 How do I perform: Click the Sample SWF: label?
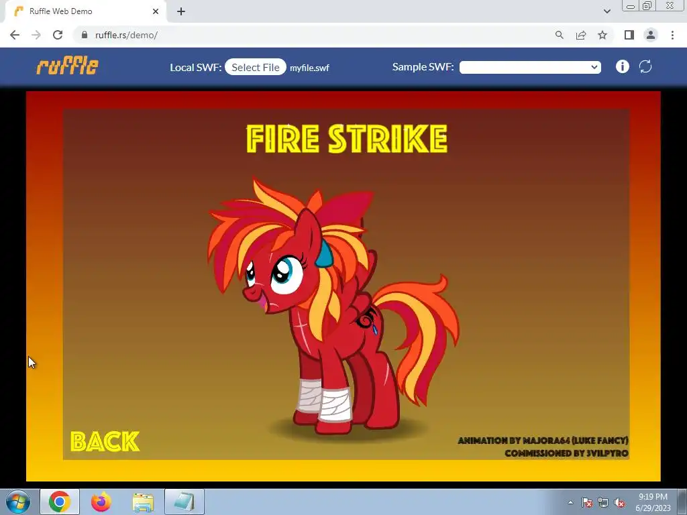[423, 67]
